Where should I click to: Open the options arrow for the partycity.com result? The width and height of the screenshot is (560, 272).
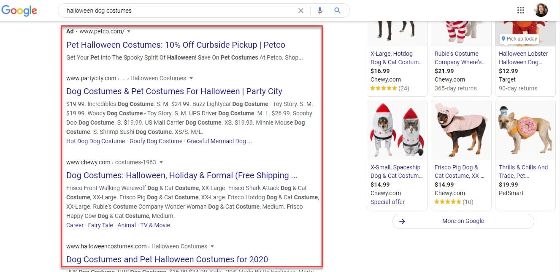[191, 79]
